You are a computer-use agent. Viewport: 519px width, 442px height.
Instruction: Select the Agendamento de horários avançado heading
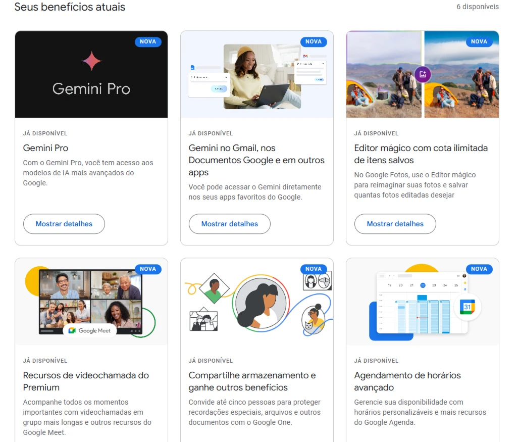(x=407, y=381)
